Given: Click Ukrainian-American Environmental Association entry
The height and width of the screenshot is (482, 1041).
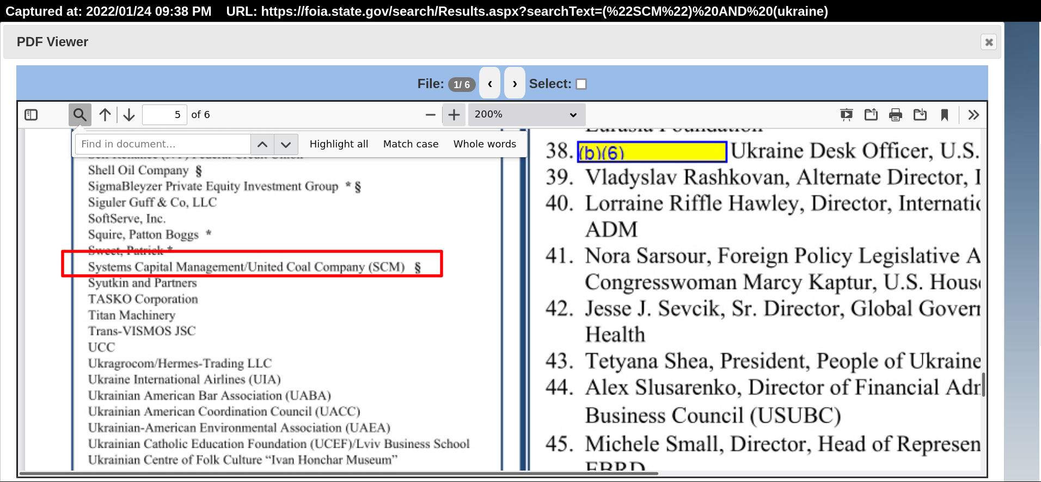Looking at the screenshot, I should 239,428.
